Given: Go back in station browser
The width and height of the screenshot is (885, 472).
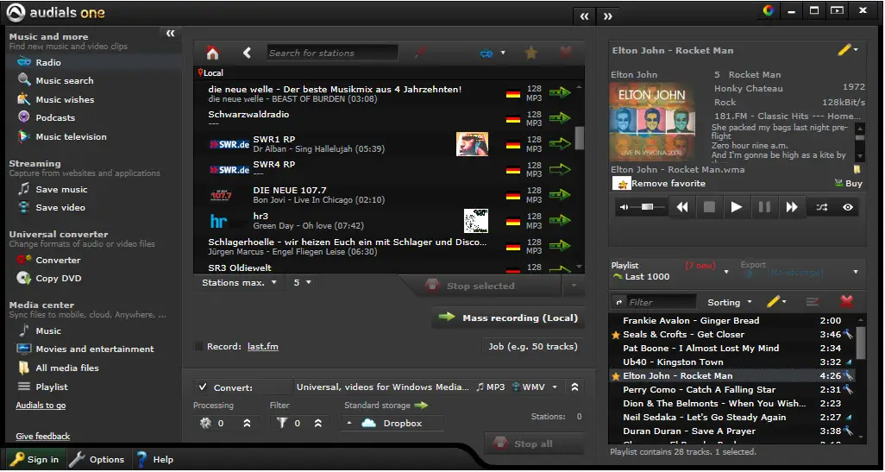Looking at the screenshot, I should coord(247,53).
